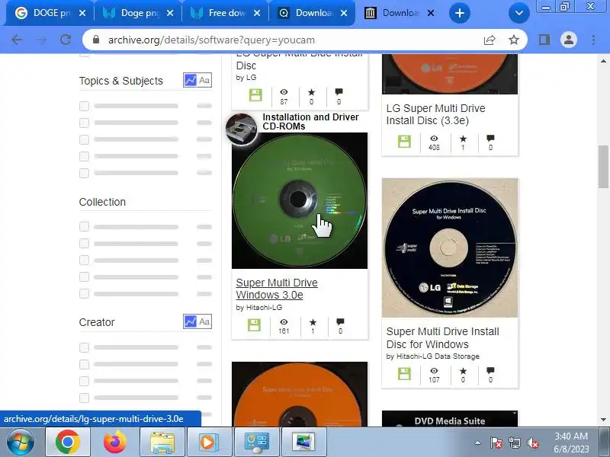Reload the current page

click(x=66, y=40)
